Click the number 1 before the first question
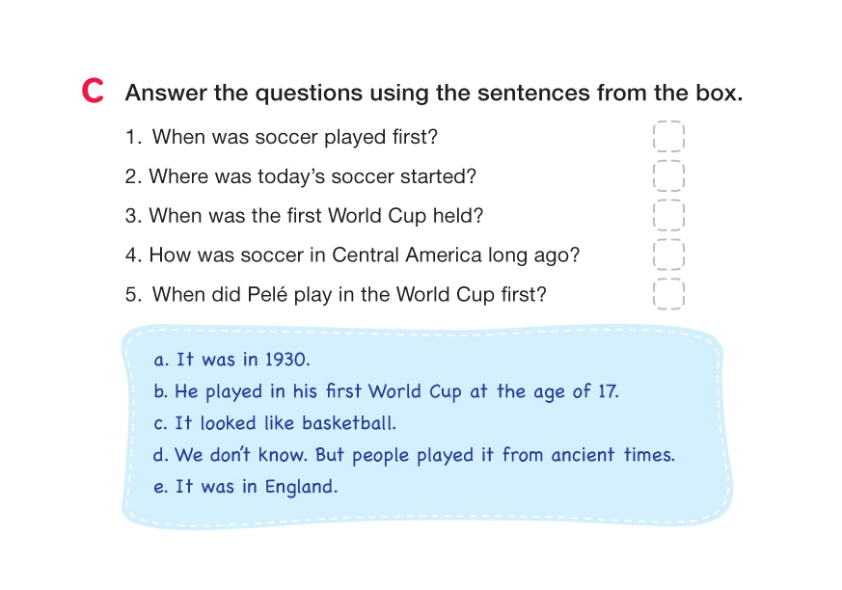This screenshot has height=590, width=842. coord(132,137)
